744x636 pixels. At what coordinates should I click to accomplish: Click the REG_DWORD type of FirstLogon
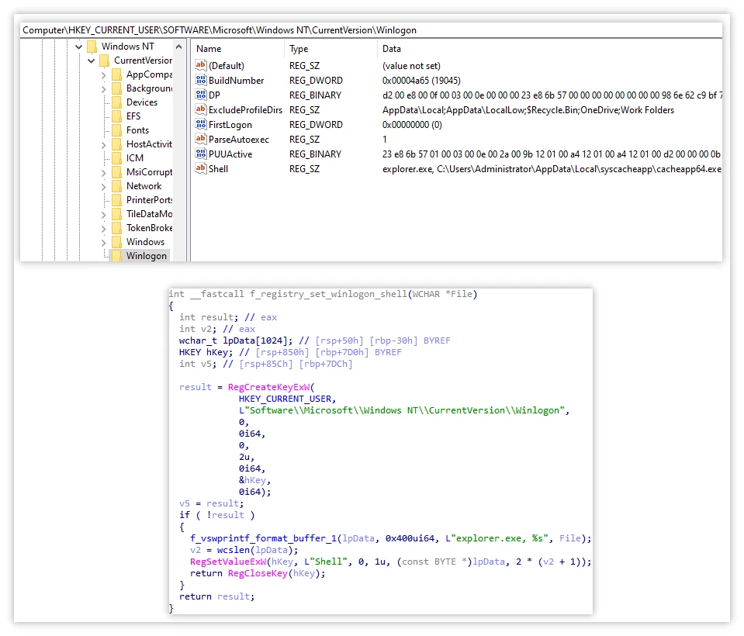(316, 124)
